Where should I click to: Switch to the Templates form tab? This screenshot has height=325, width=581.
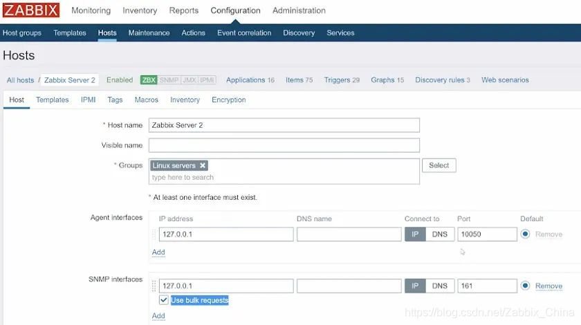53,100
